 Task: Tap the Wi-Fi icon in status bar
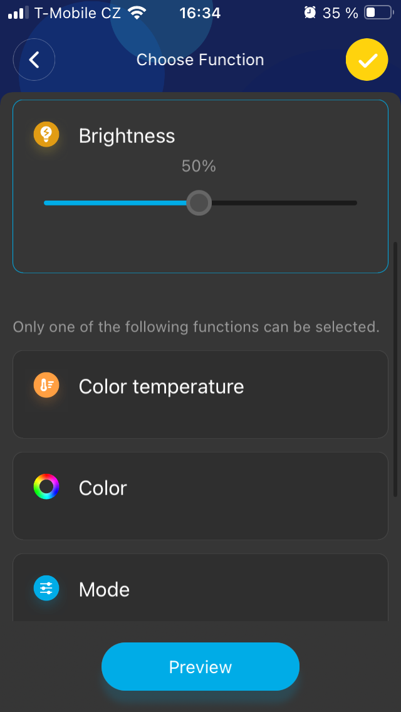click(x=135, y=13)
